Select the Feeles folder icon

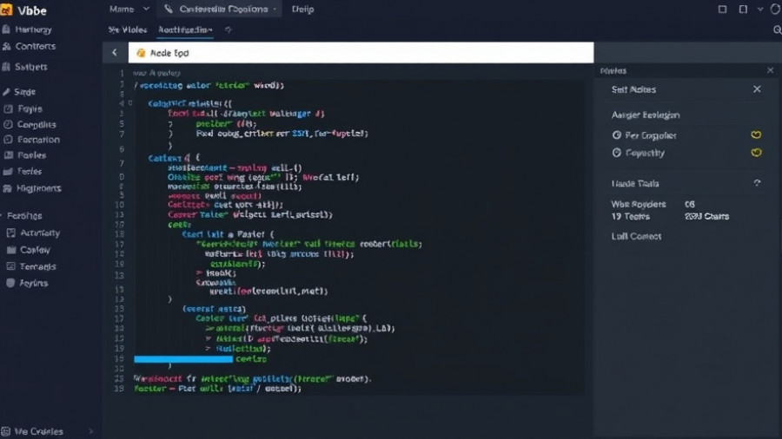8,171
